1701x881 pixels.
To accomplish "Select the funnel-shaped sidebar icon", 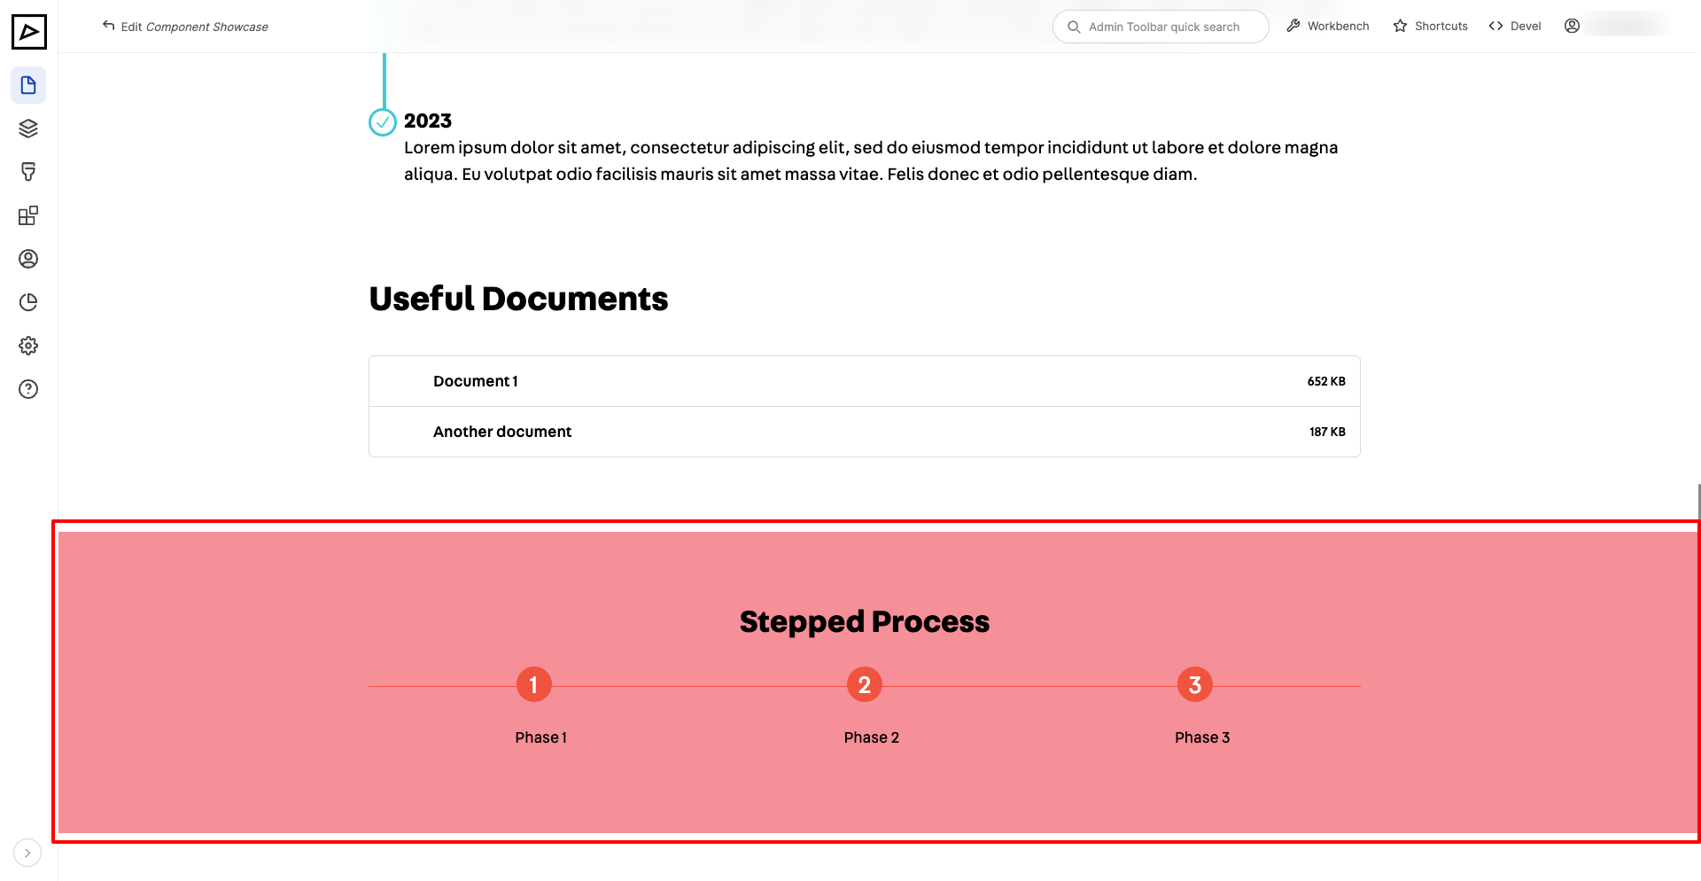I will (x=28, y=171).
